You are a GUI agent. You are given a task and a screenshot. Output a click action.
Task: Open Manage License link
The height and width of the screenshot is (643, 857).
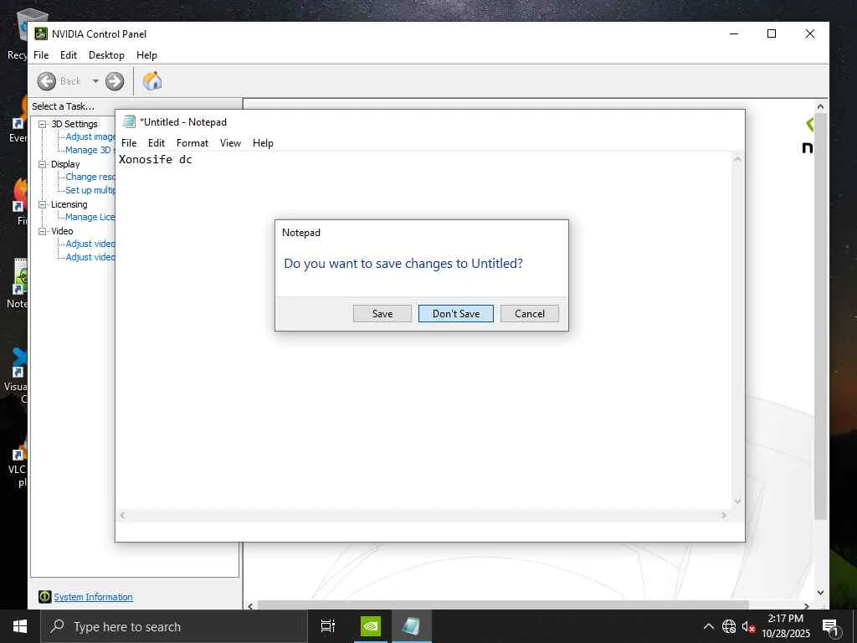90,217
